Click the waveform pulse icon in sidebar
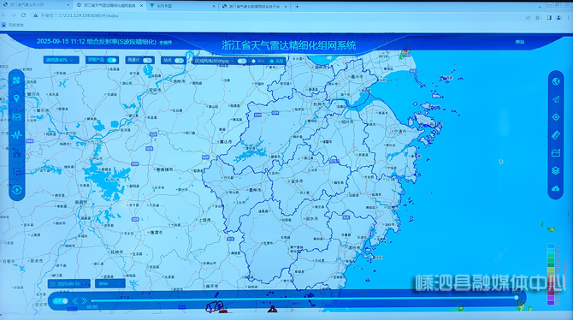The width and height of the screenshot is (573, 320). click(x=16, y=135)
